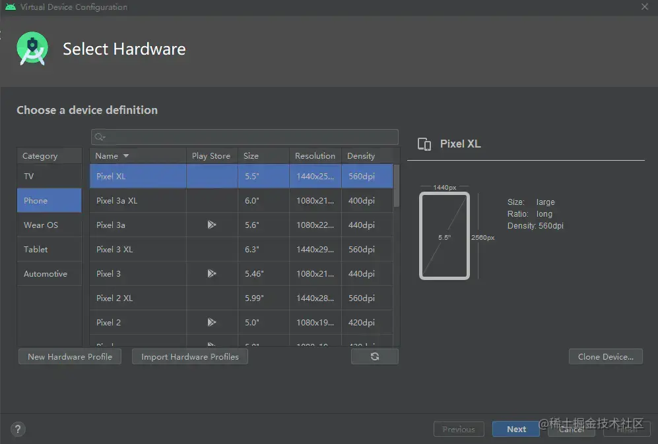Click the Size: large detail text
Screen dimensions: 658x444
click(x=531, y=202)
